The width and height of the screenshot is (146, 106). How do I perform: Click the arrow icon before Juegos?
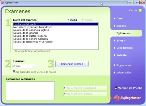click(114, 40)
